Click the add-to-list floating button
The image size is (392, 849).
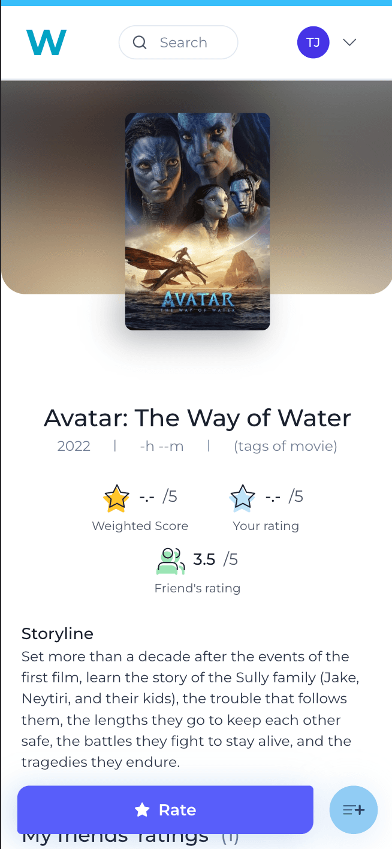(354, 809)
